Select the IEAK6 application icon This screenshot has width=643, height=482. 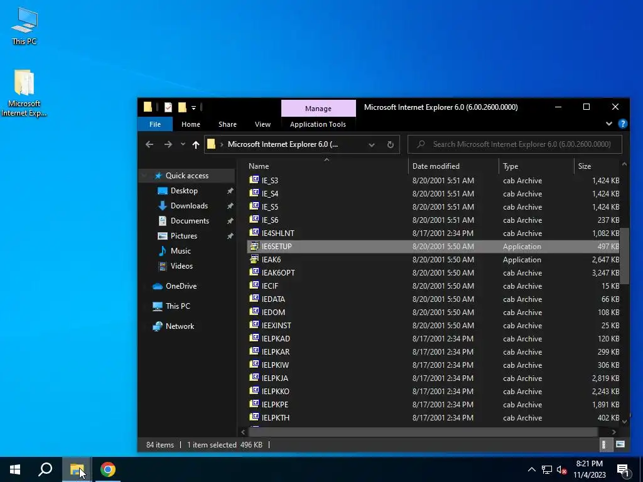click(x=255, y=259)
